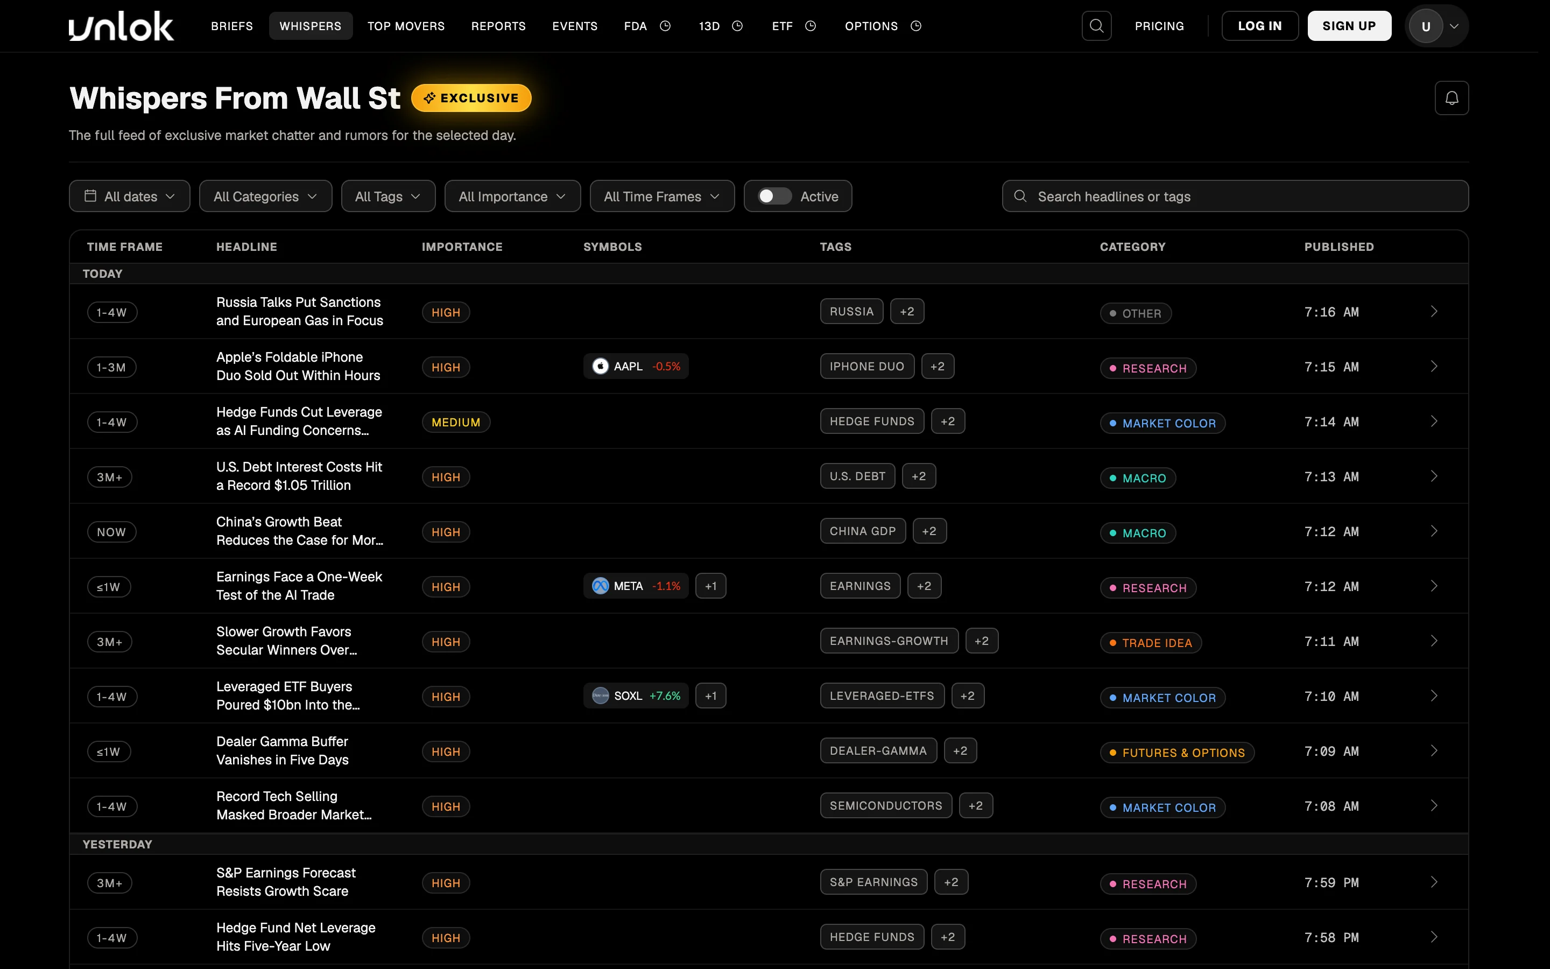Click the FUTURES & OPTIONS category label
This screenshot has height=969, width=1550.
pyautogui.click(x=1177, y=753)
